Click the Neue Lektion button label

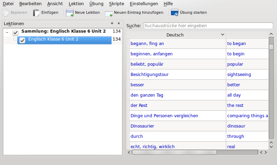tap(87, 12)
